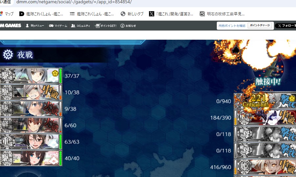The width and height of the screenshot is (296, 177).
Task: Click the green HP bar of the 37/37 ship
Action: pyautogui.click(x=61, y=76)
